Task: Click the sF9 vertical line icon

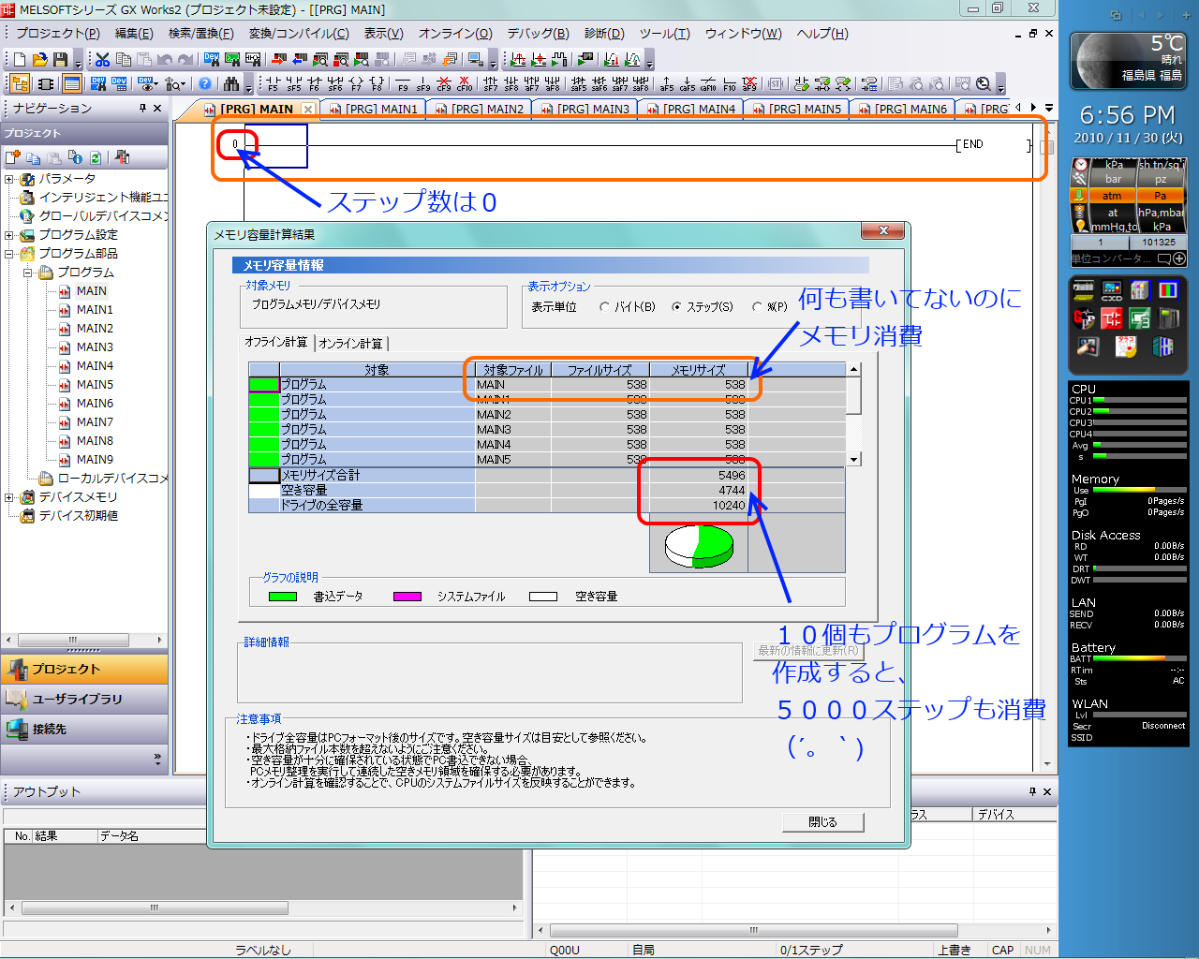Action: coord(423,84)
